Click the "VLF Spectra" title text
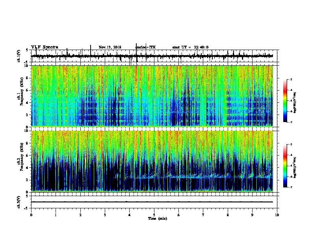This screenshot has width=312, height=241. [x=45, y=47]
